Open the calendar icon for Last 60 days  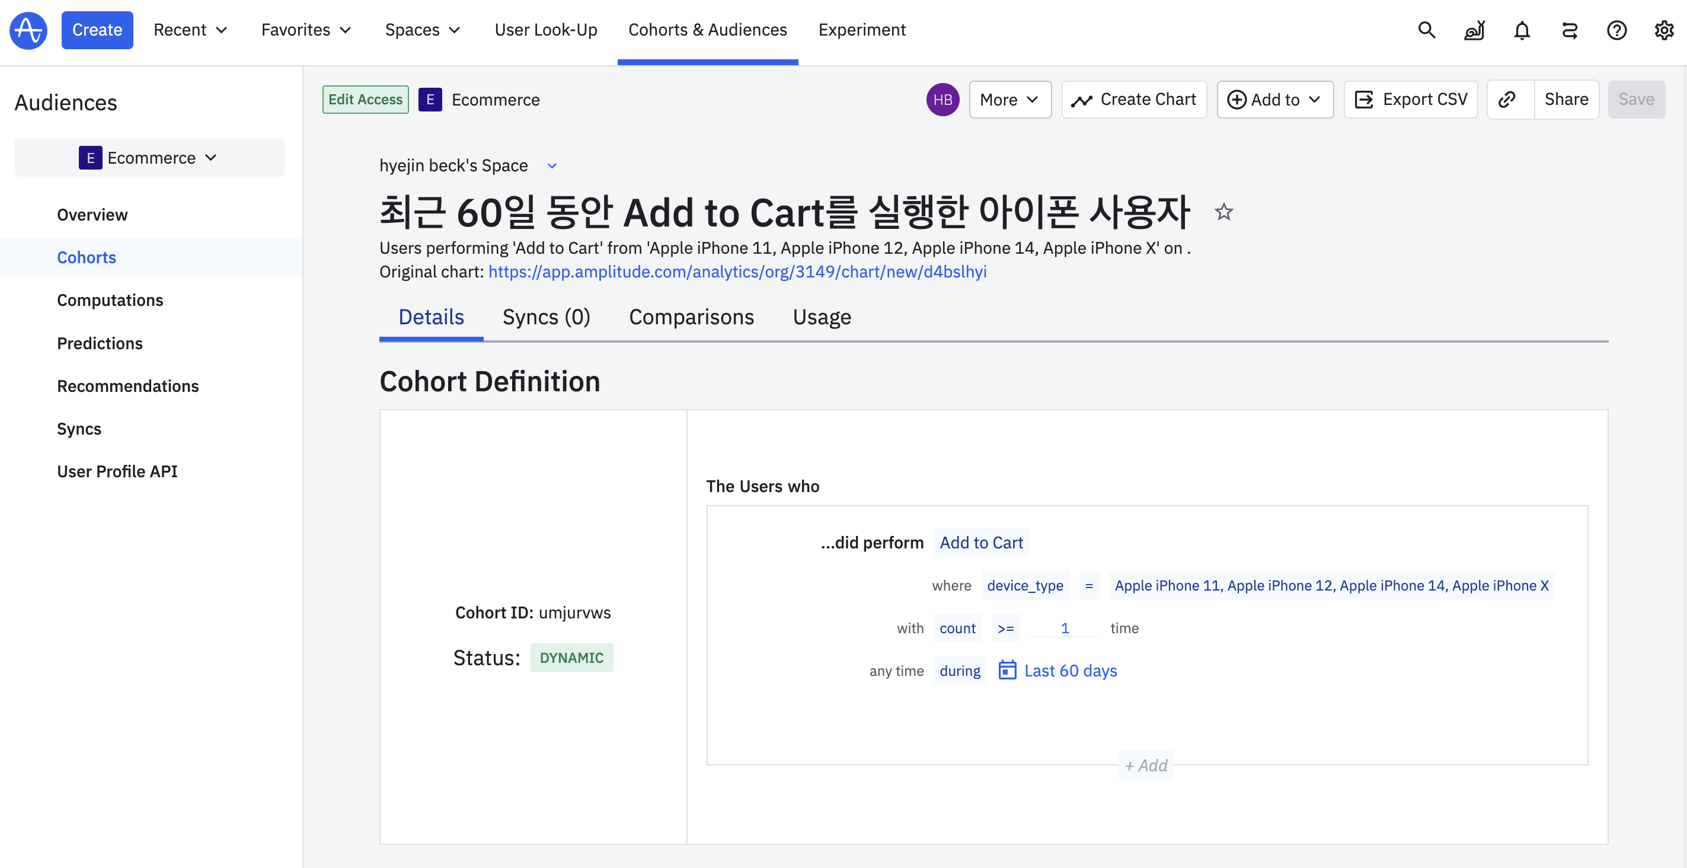(x=1007, y=670)
